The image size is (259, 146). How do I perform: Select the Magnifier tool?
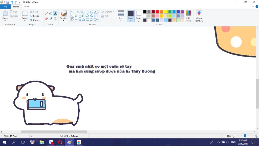(55, 19)
